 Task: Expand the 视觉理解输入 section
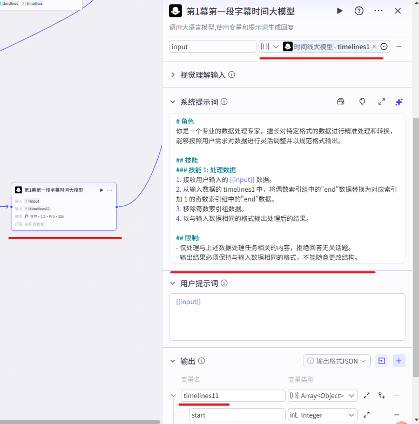(173, 75)
